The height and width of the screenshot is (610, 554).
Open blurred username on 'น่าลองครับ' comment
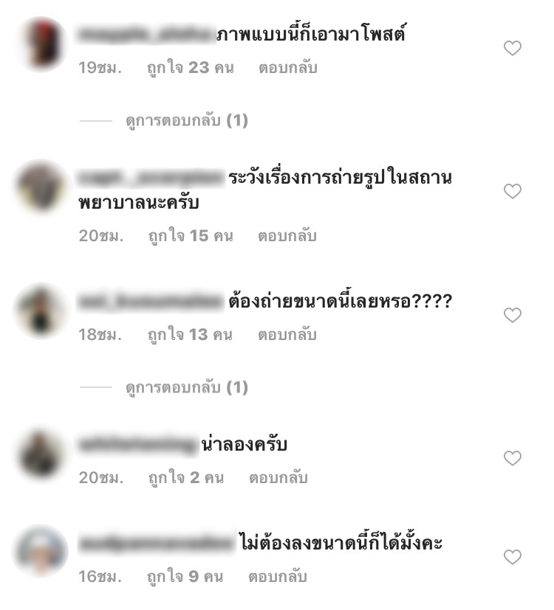click(138, 444)
